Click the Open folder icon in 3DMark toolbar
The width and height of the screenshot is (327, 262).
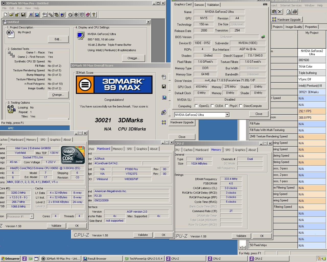tap(11, 15)
